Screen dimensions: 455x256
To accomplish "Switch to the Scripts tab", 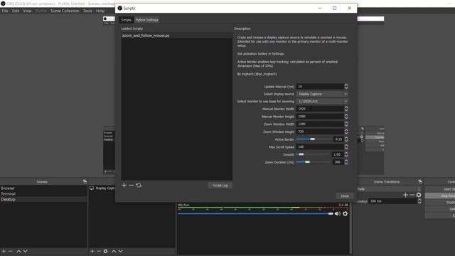I will (126, 20).
